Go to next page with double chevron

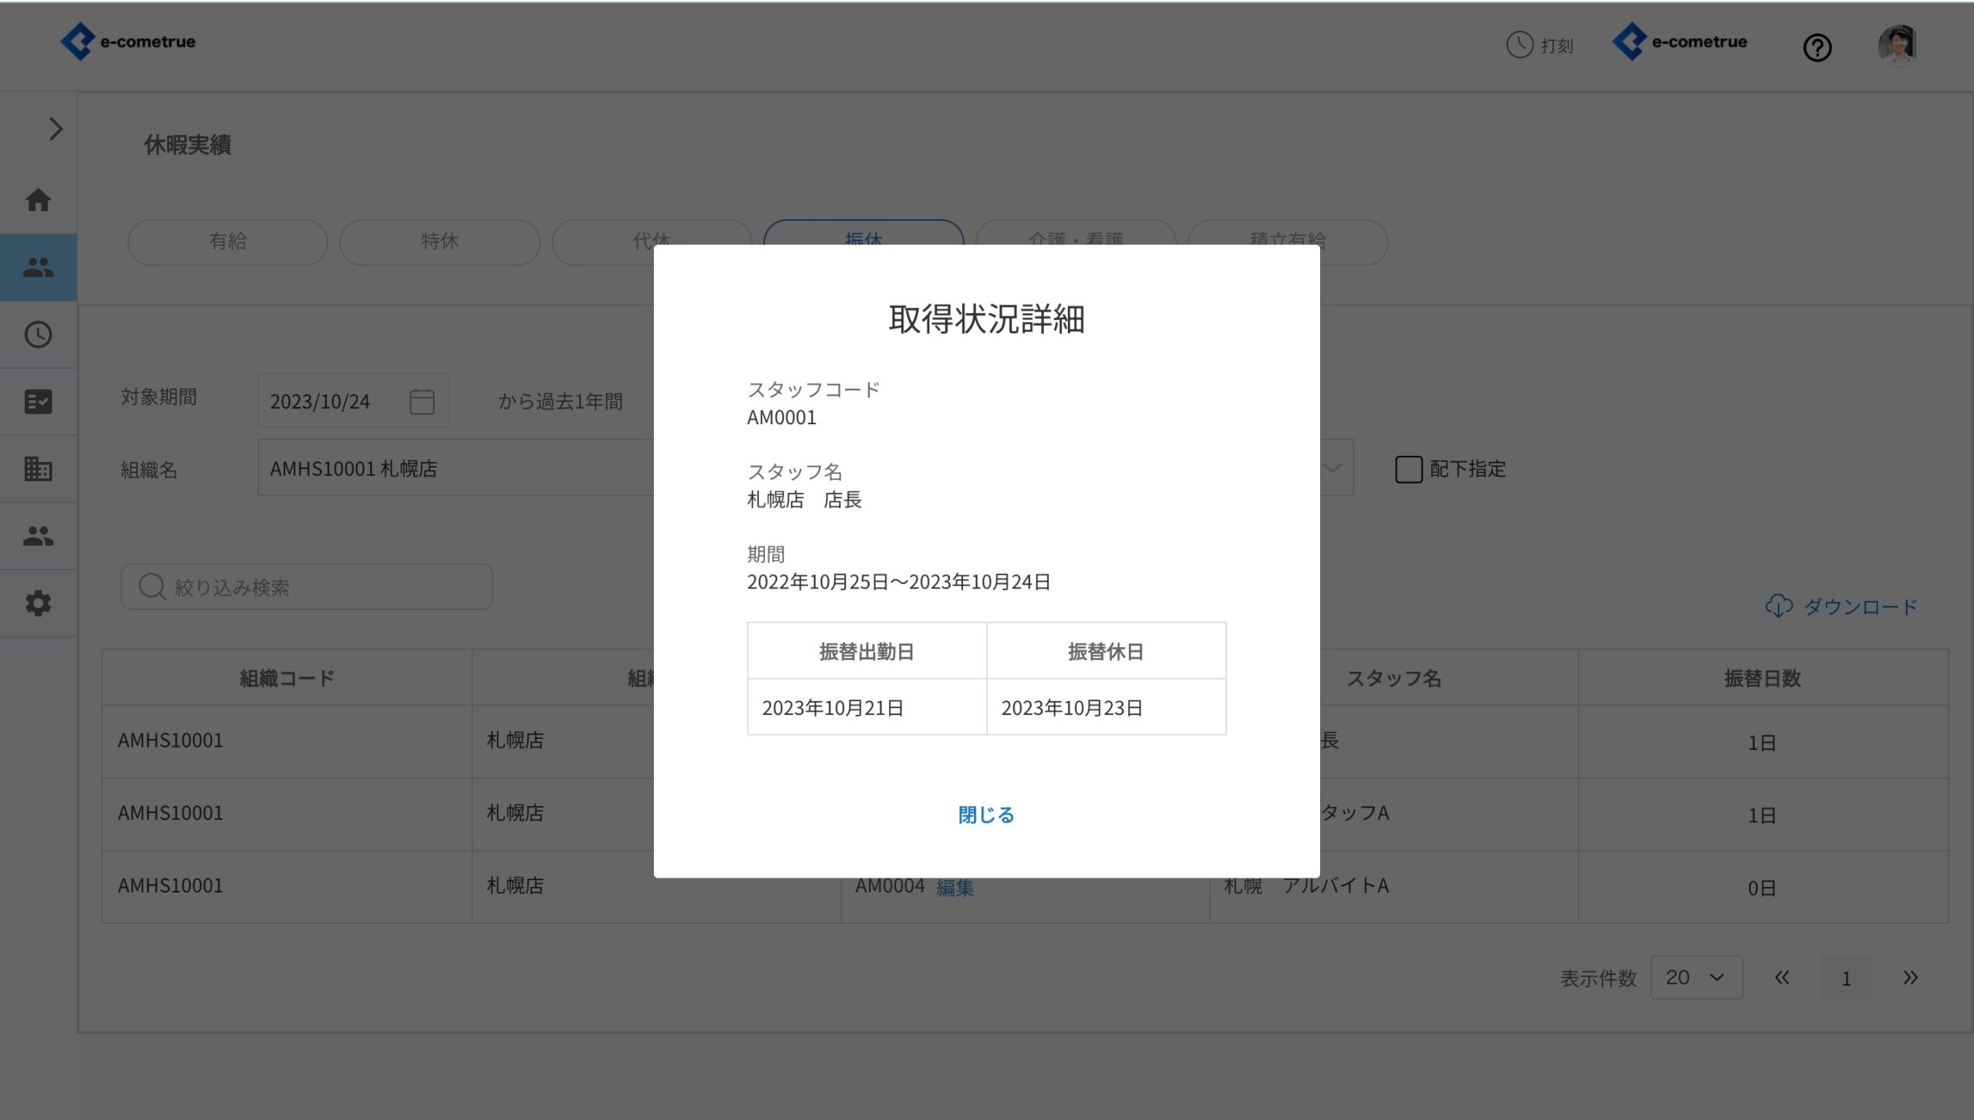click(x=1909, y=977)
